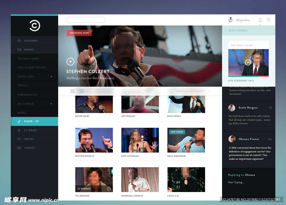Open Joe Rogan thumbnail
The image size is (286, 205).
(140, 104)
